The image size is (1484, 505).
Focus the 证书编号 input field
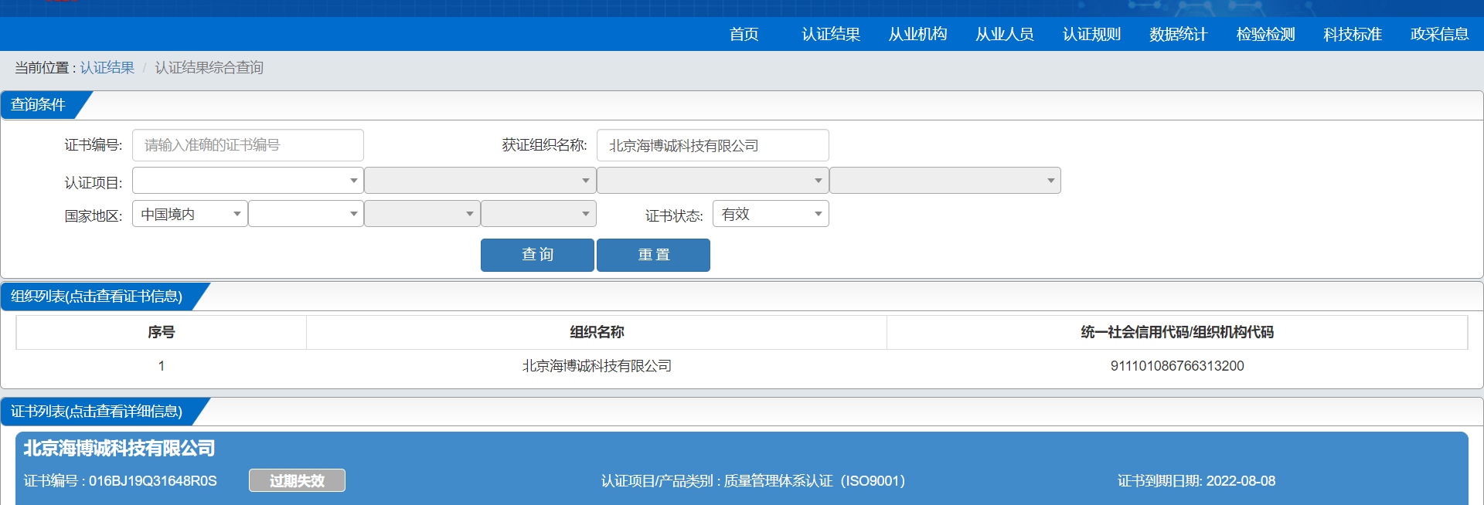click(248, 145)
